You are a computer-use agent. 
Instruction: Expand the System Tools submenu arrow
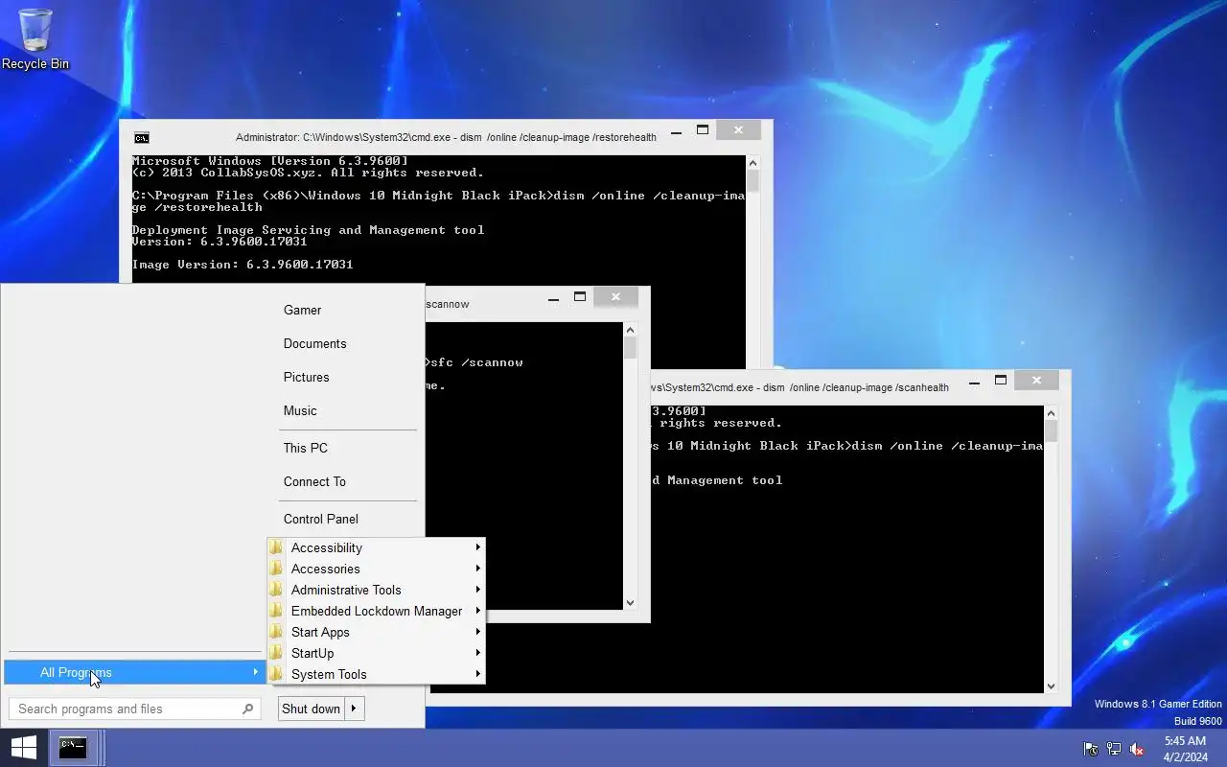477,674
